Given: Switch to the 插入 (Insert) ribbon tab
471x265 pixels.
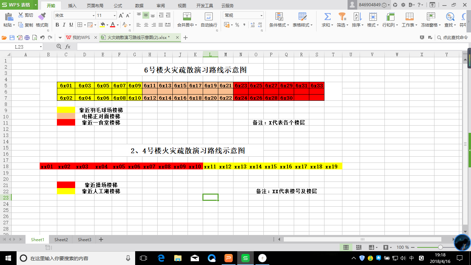Looking at the screenshot, I should [72, 6].
